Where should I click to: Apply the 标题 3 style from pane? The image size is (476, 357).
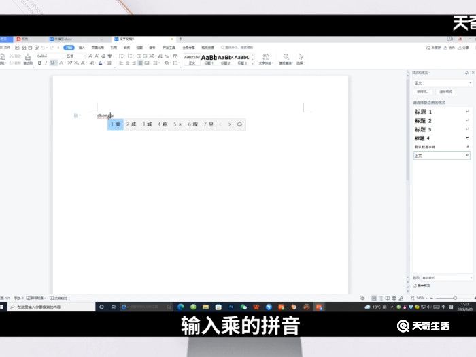(x=442, y=130)
